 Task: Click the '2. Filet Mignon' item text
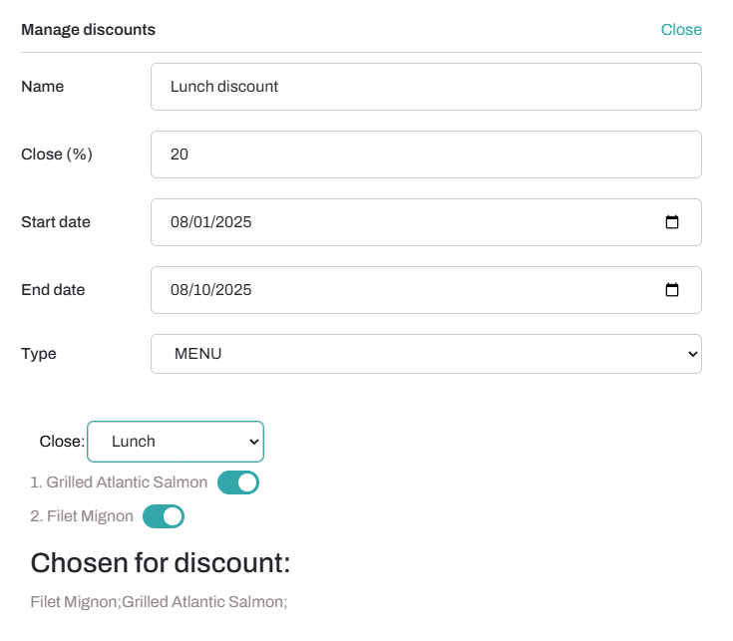tap(82, 516)
